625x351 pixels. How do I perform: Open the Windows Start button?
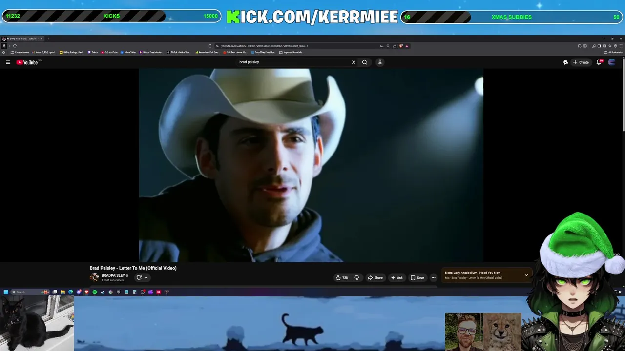click(x=6, y=292)
